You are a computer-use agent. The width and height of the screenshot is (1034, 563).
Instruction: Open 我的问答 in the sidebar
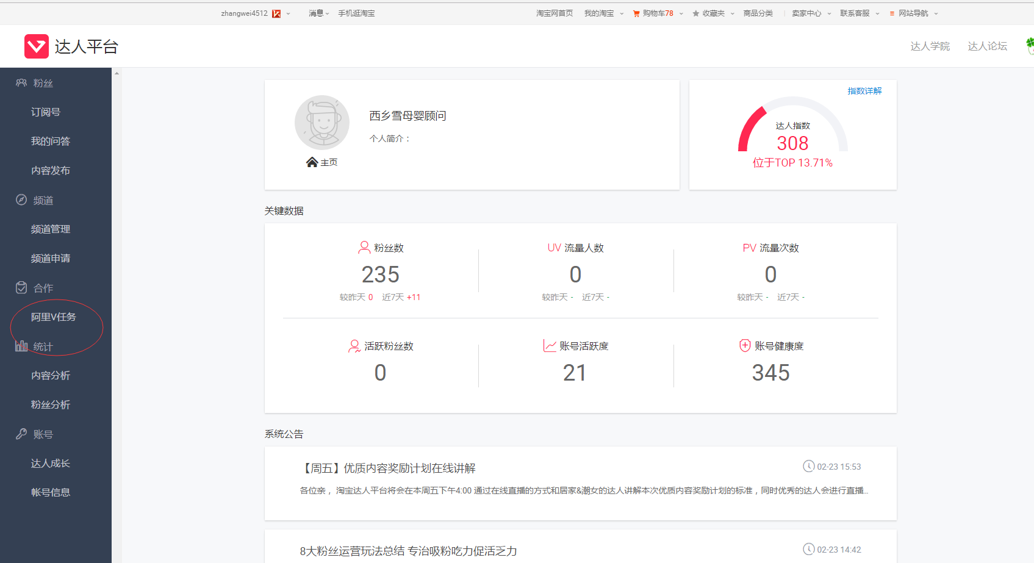(51, 142)
